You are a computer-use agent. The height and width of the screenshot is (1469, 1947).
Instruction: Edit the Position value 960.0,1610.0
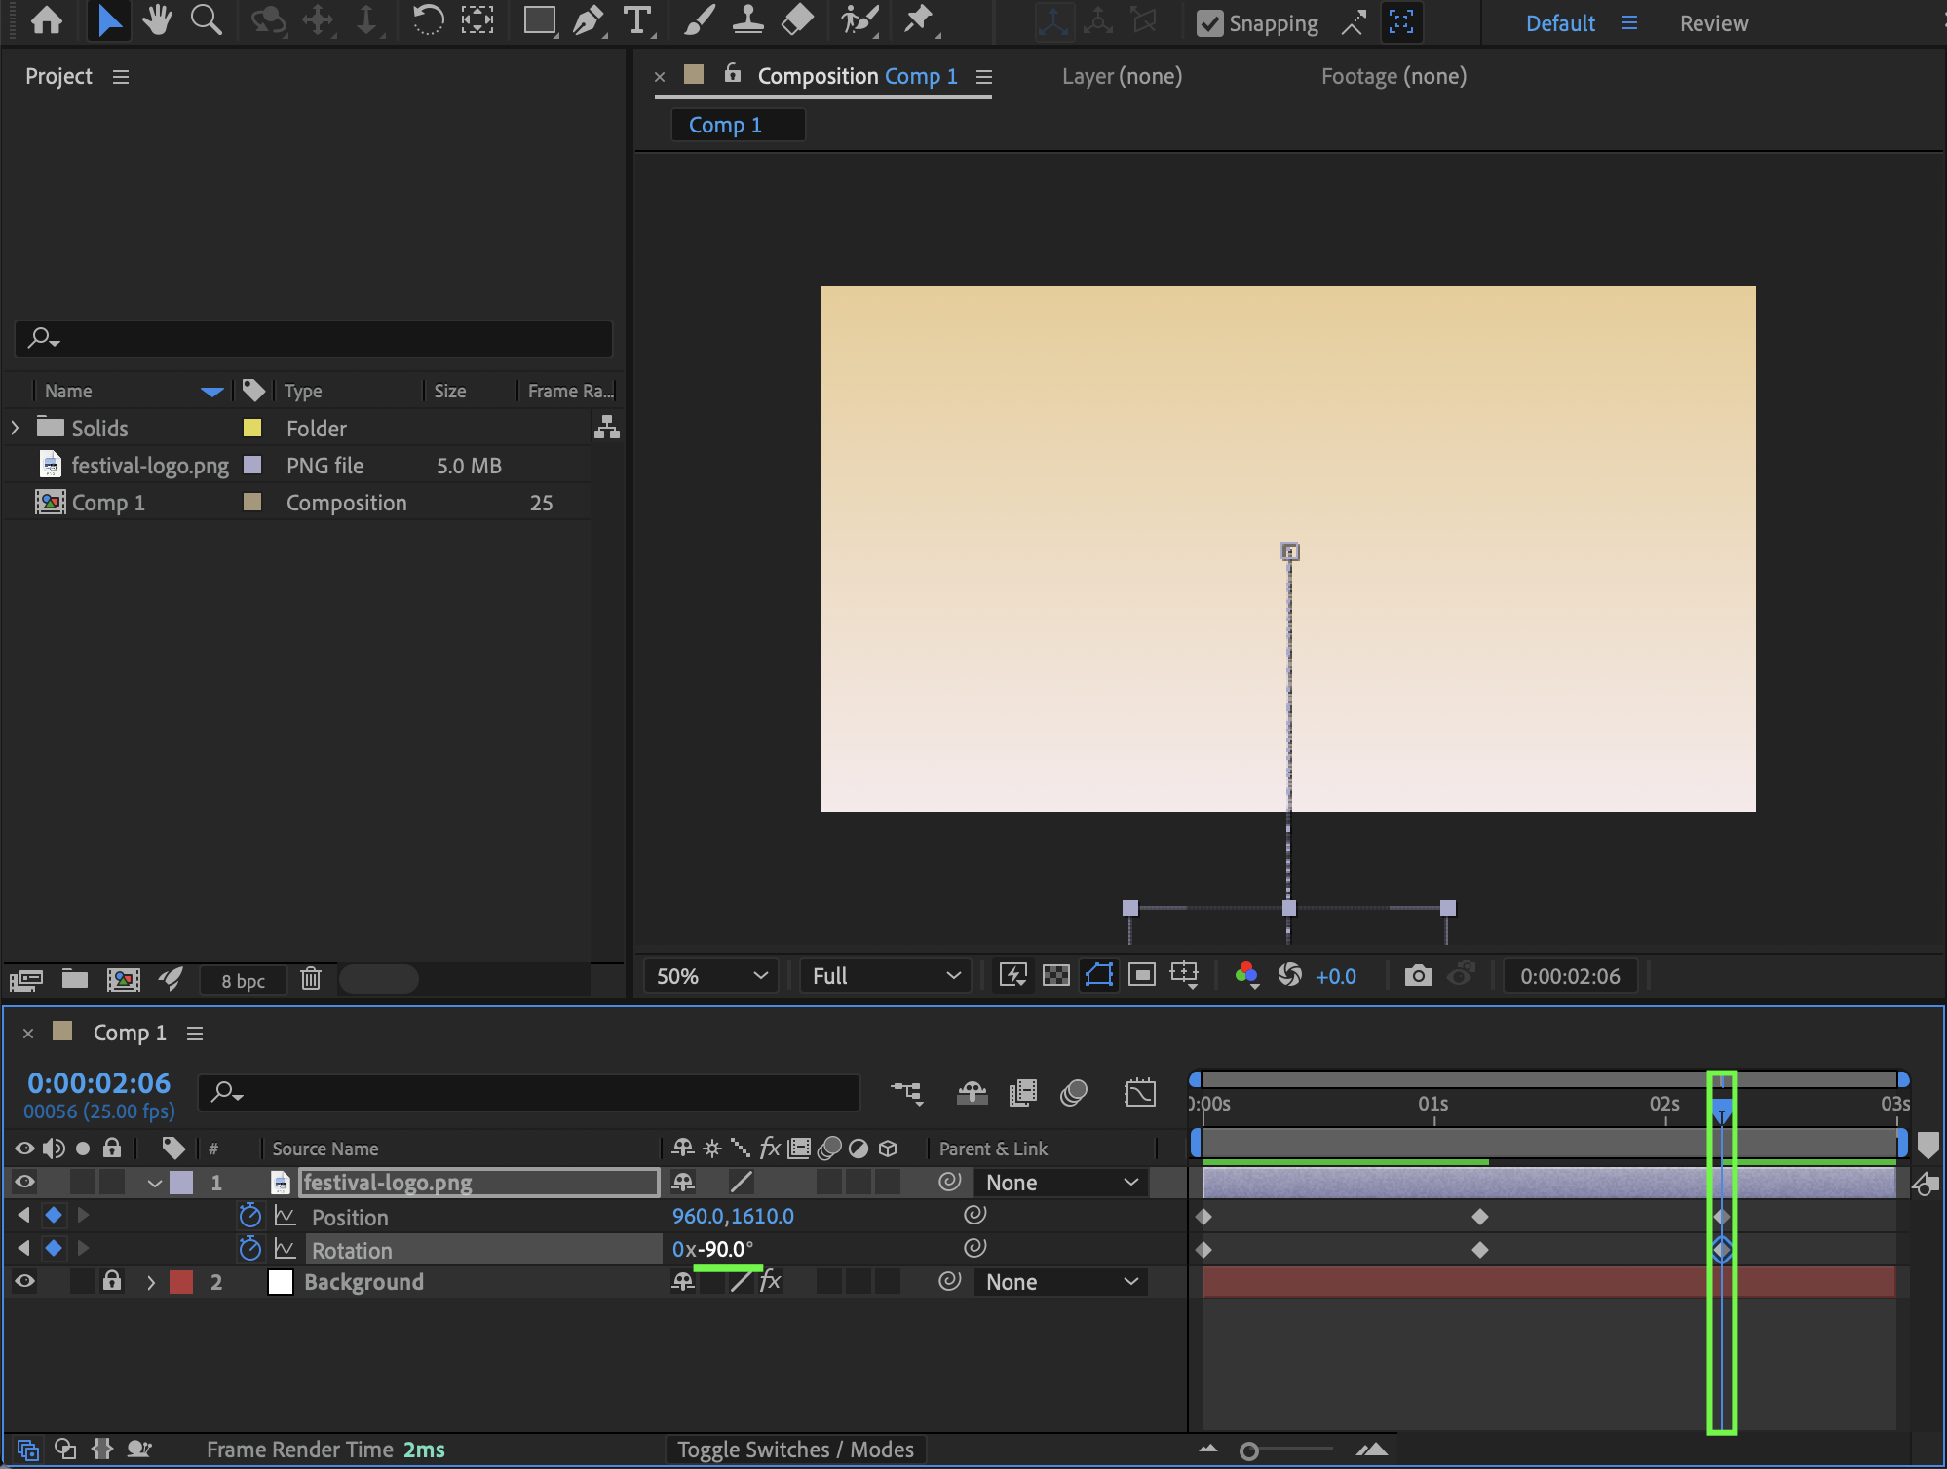coord(733,1216)
